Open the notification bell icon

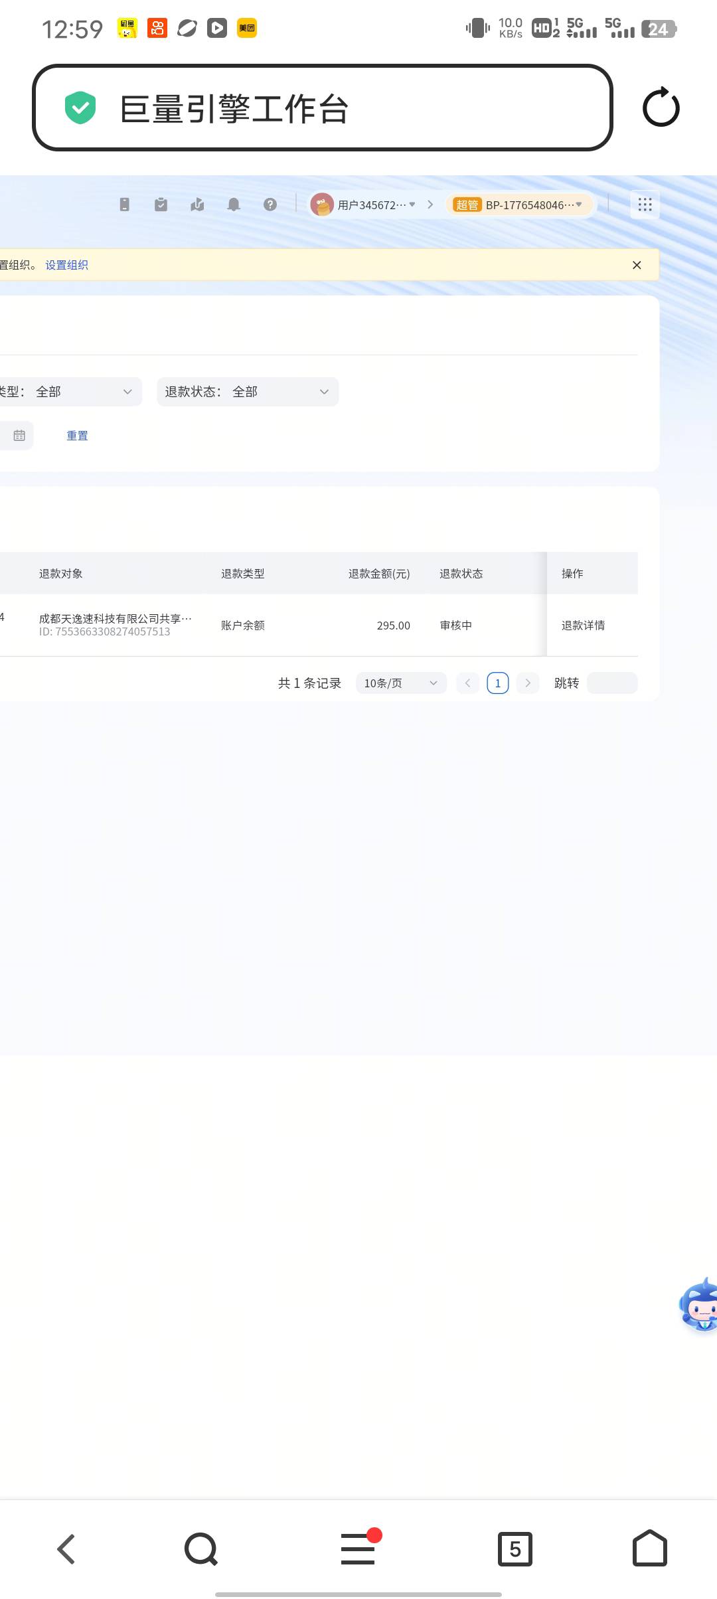(234, 205)
